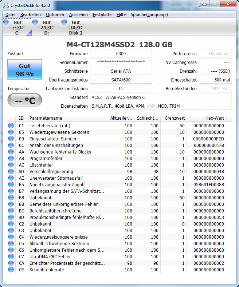This screenshot has height=287, width=239.
Task: Click status icon of Wachsende fehlerhafte Blocks
Action: (x=11, y=152)
